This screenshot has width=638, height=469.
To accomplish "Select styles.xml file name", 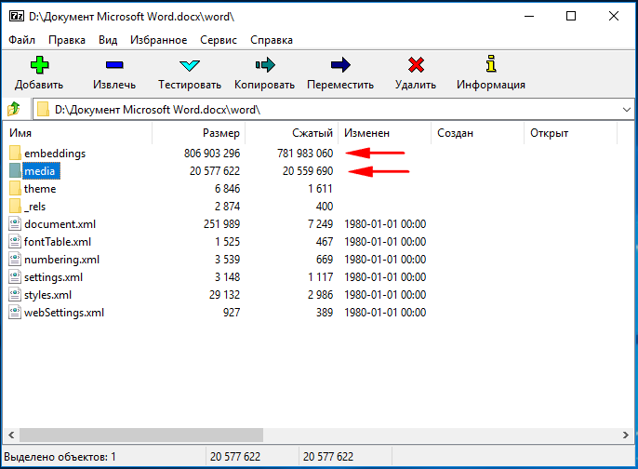I will click(x=47, y=295).
